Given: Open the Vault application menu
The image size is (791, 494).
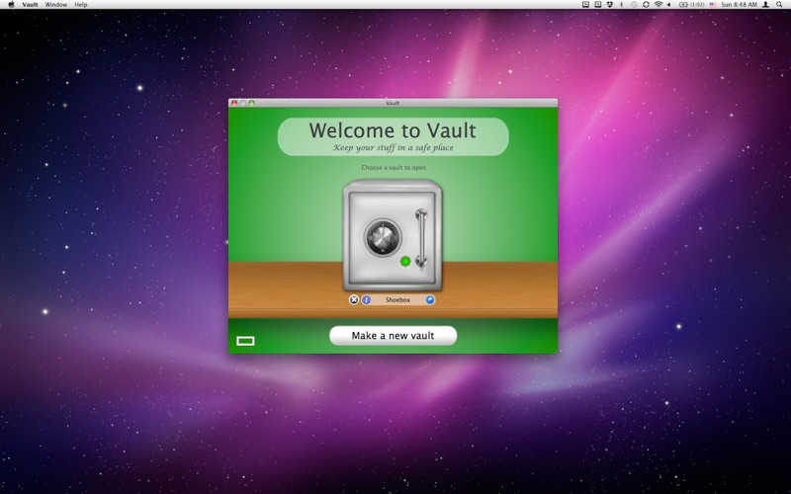Looking at the screenshot, I should [30, 5].
